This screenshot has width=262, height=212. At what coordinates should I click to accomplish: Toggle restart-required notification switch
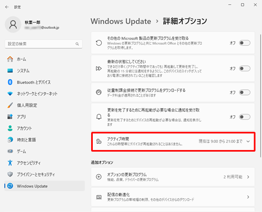[x=245, y=117]
